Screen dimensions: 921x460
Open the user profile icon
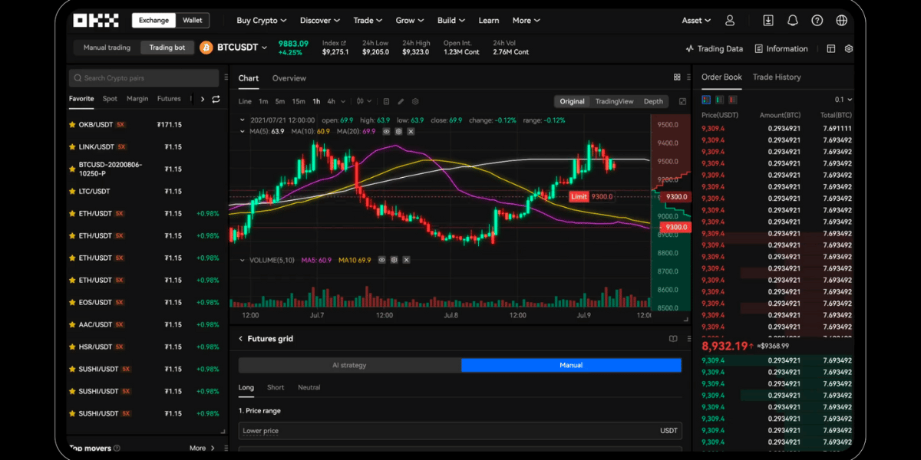(730, 21)
